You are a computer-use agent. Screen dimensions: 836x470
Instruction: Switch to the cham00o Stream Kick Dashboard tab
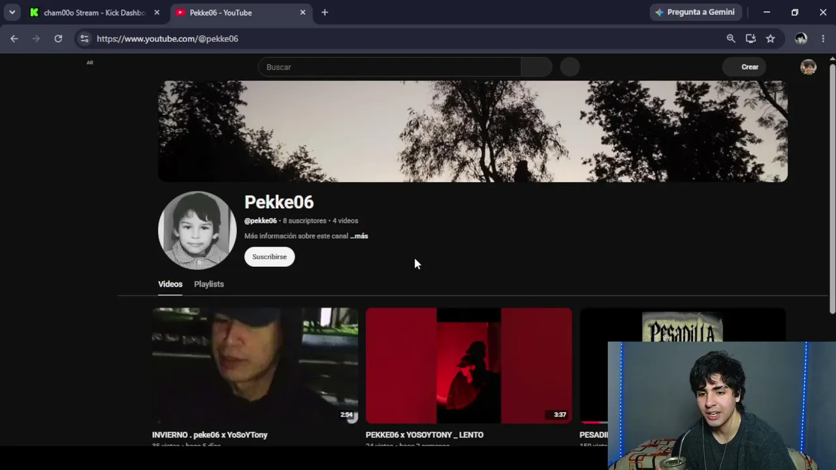pos(95,12)
